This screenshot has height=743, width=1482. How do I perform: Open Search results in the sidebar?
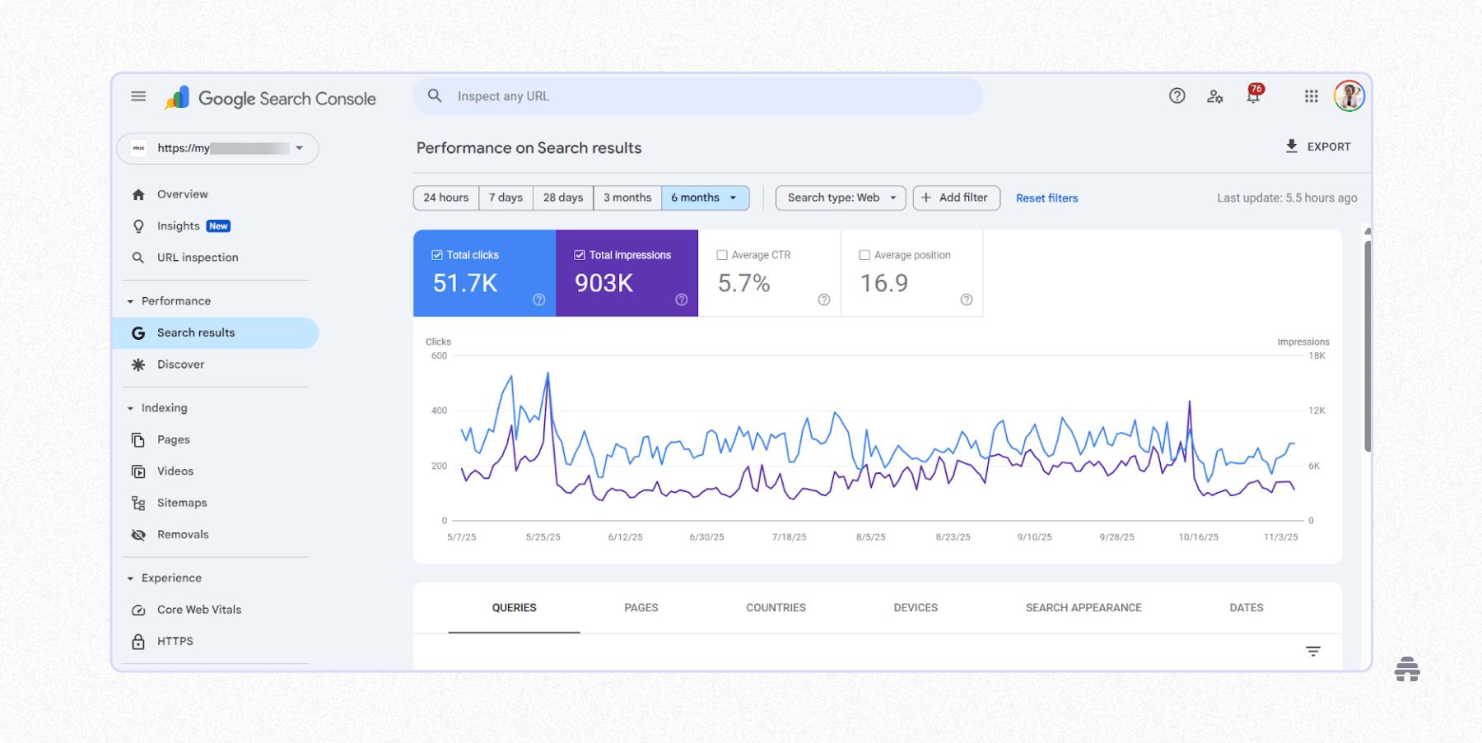pos(216,333)
